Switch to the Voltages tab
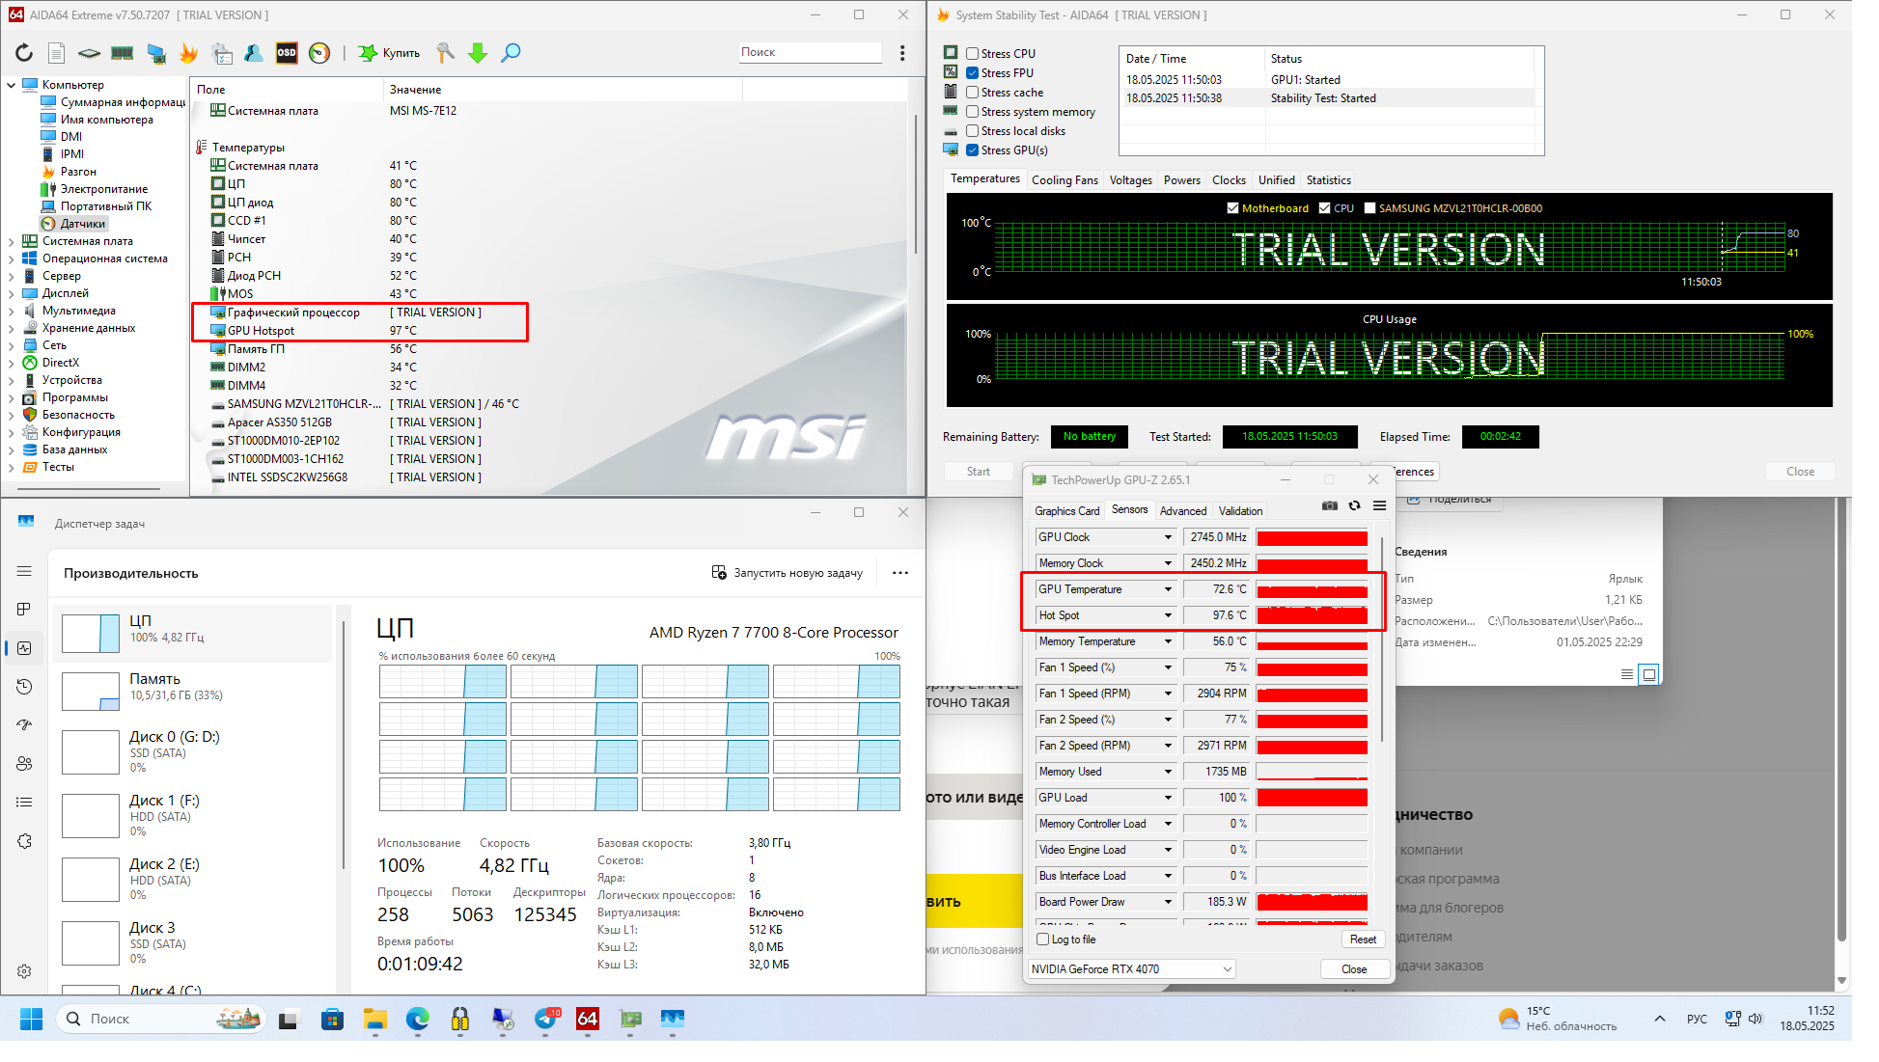1879x1062 pixels. (1131, 180)
